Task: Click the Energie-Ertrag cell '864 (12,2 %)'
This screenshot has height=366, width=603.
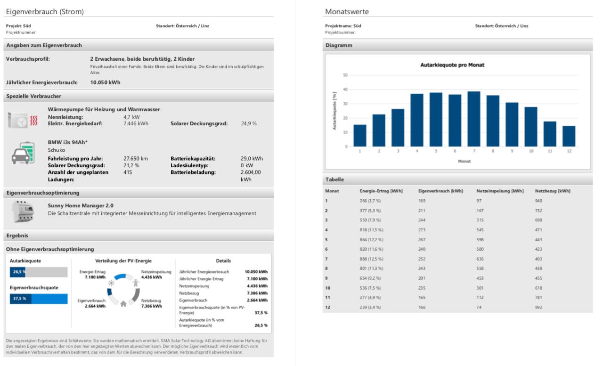Action: (x=372, y=239)
